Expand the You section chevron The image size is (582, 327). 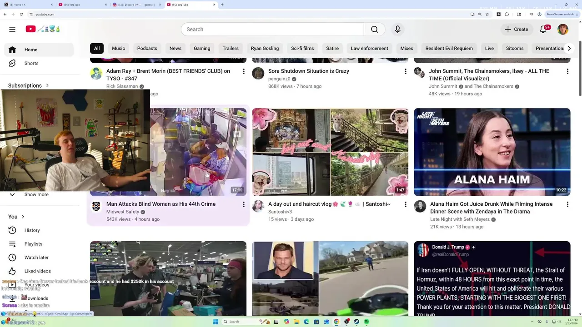[x=23, y=217]
